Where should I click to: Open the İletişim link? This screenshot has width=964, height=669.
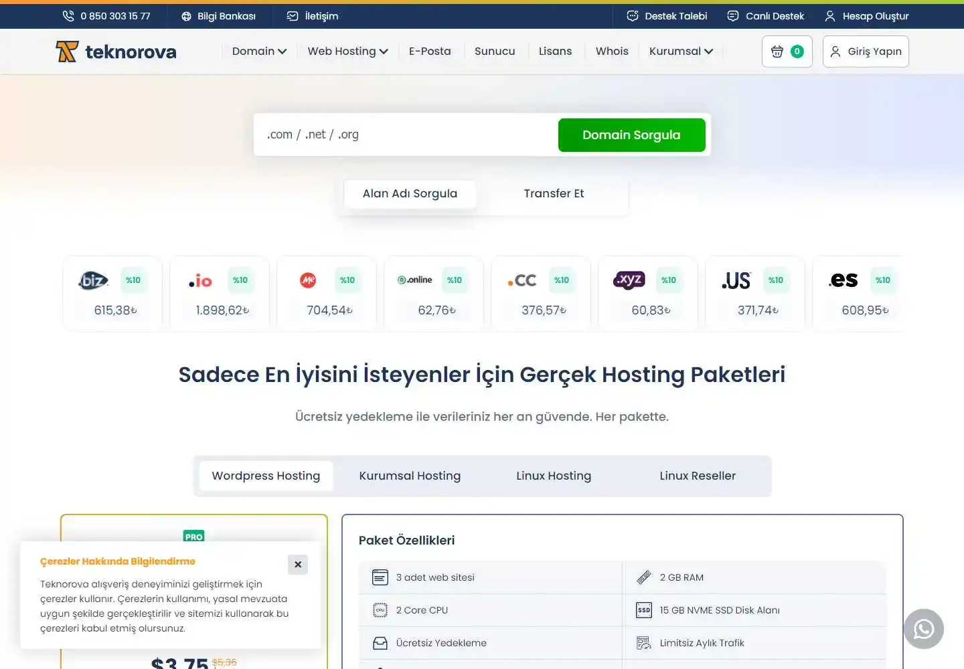pyautogui.click(x=313, y=16)
